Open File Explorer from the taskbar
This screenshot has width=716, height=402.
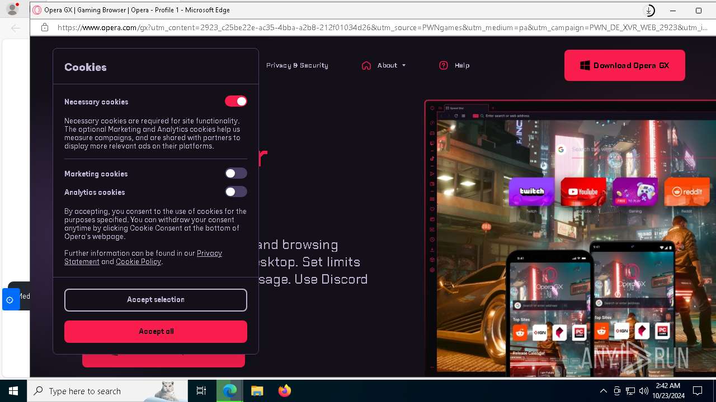pyautogui.click(x=257, y=391)
